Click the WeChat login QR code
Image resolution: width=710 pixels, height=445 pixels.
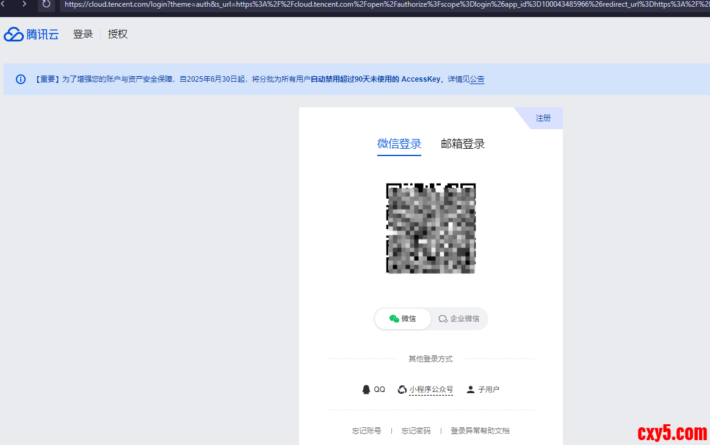[x=430, y=229]
